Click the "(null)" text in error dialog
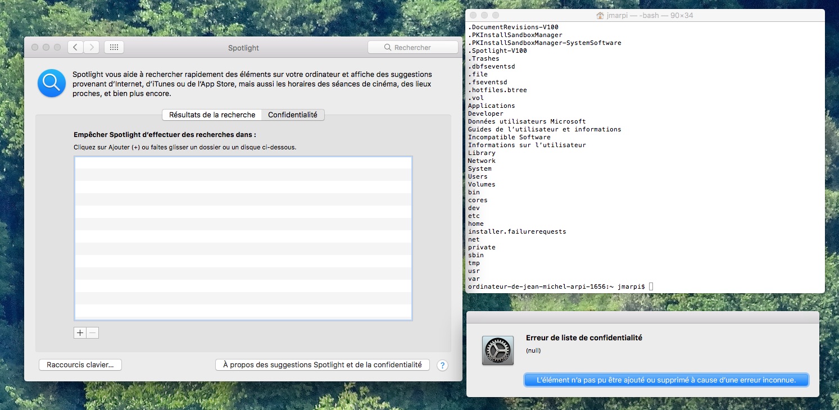This screenshot has height=410, width=839. tap(533, 350)
